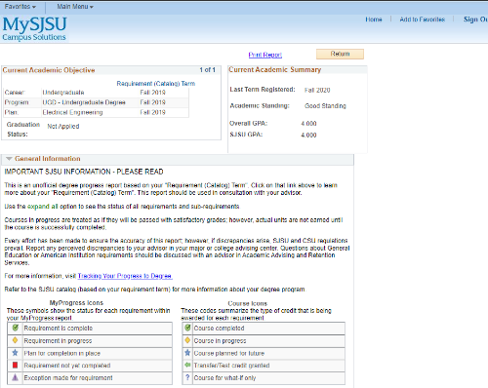Click the 'General Information' section title
The image size is (488, 388).
click(x=48, y=159)
